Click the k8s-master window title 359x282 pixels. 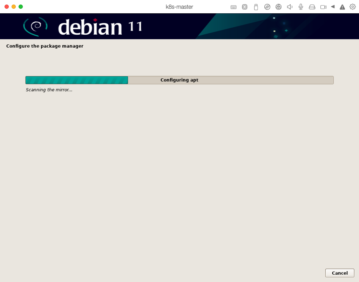(x=179, y=7)
